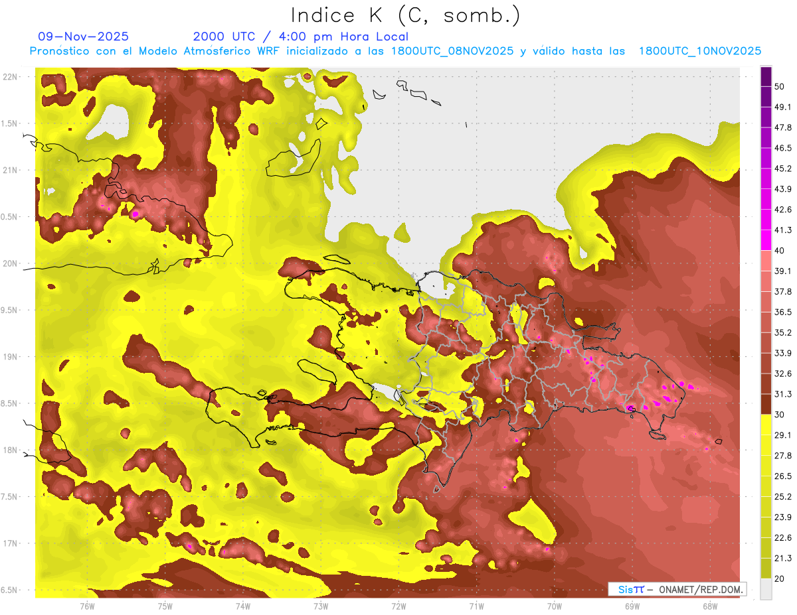Click the colorbar value "31.3"
The height and width of the screenshot is (615, 797).
click(783, 394)
